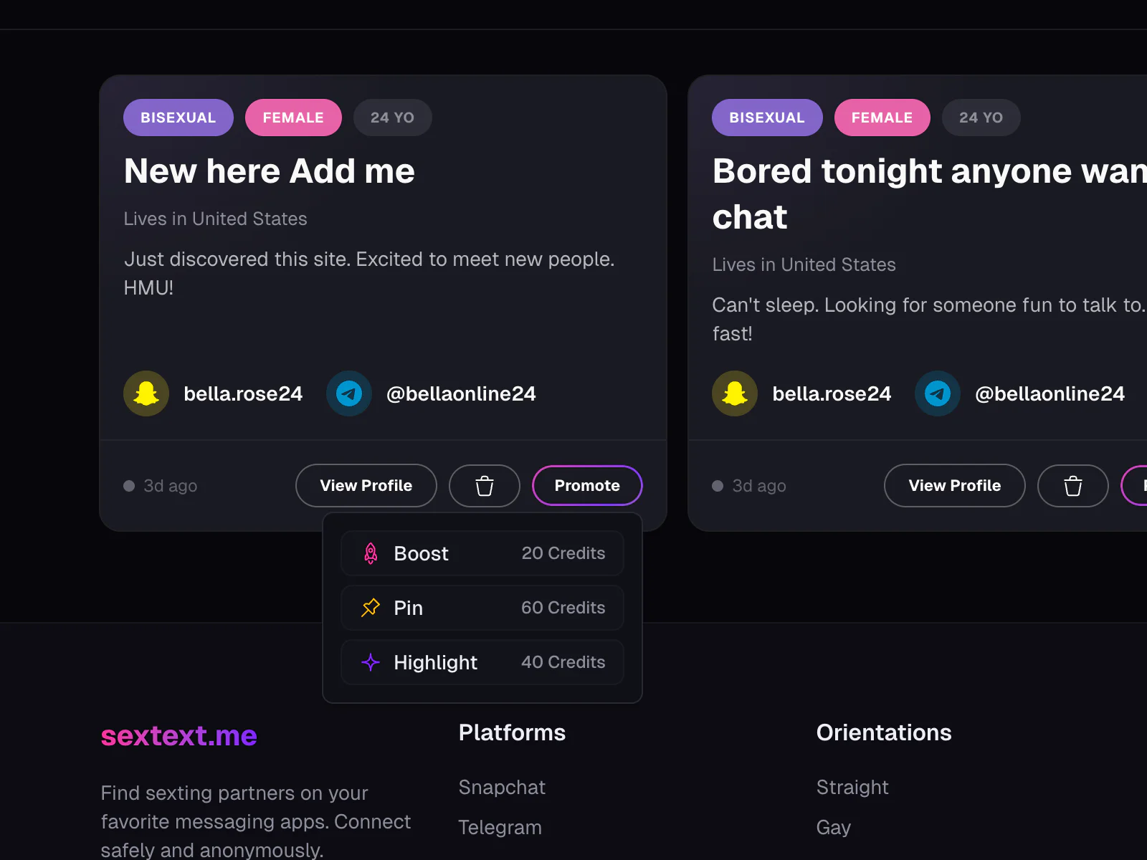
Task: Click View Profile on the Bored tonight post
Action: click(x=954, y=485)
